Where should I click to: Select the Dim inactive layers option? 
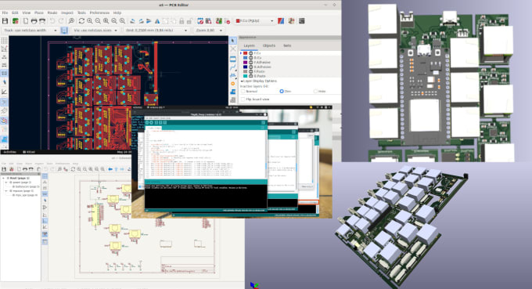click(x=282, y=92)
